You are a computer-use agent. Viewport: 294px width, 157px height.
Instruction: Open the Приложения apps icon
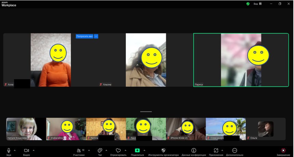216,150
